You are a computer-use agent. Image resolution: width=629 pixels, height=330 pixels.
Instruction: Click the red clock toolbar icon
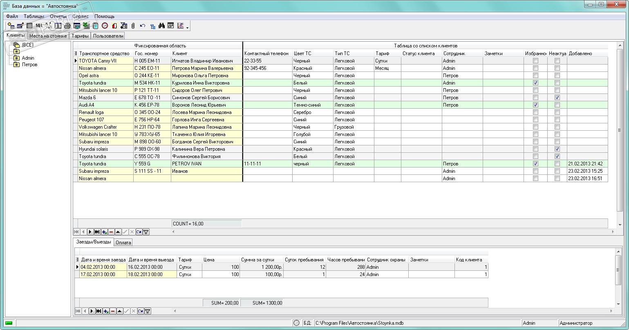tap(105, 26)
